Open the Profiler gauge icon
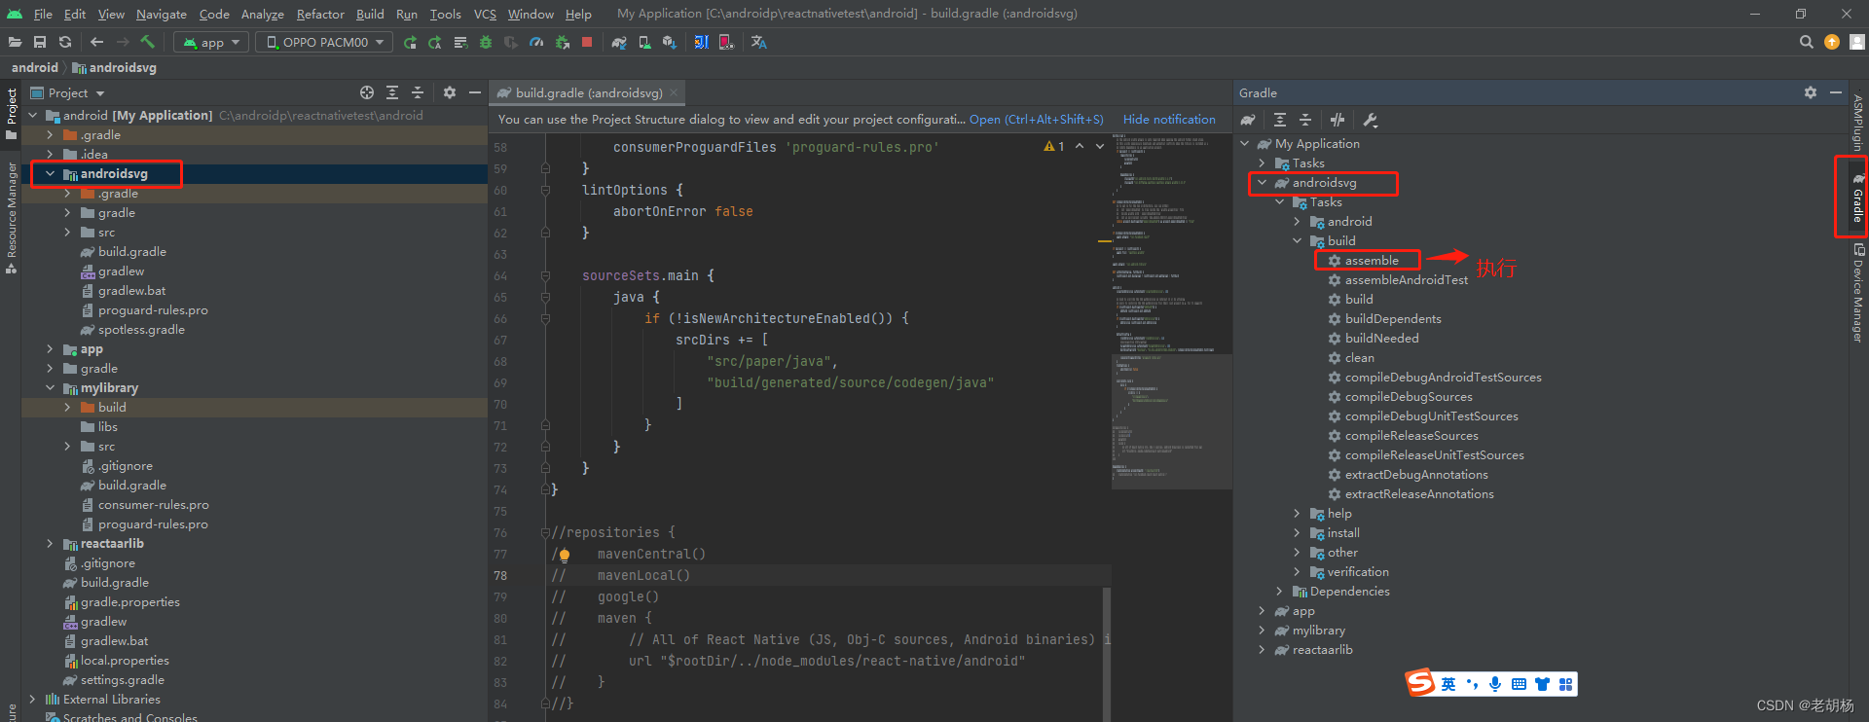Screen dimensions: 1869x722 536,42
